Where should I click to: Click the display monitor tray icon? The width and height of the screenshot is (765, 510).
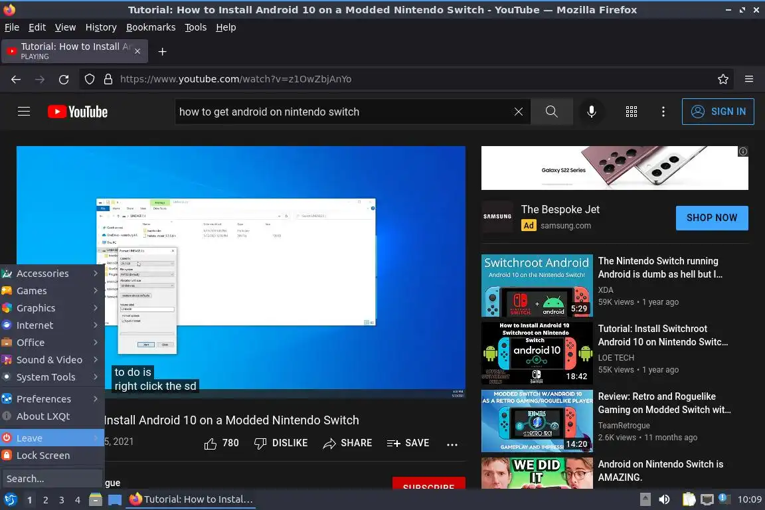click(707, 499)
